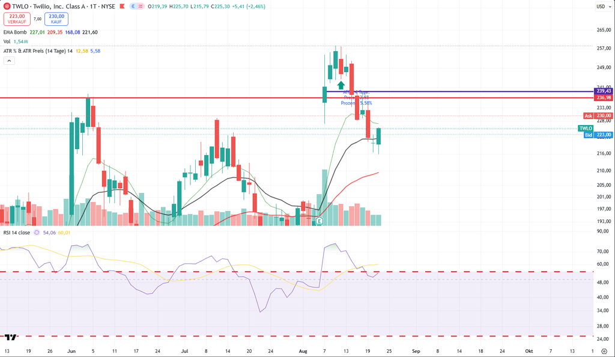Screen dimensions: 615x357
Task: Click the volume value 1,54M
Action: coord(21,41)
